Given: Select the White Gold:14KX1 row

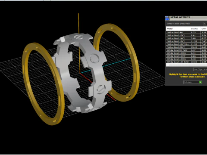Looking at the screenshot, I should [x=187, y=59].
